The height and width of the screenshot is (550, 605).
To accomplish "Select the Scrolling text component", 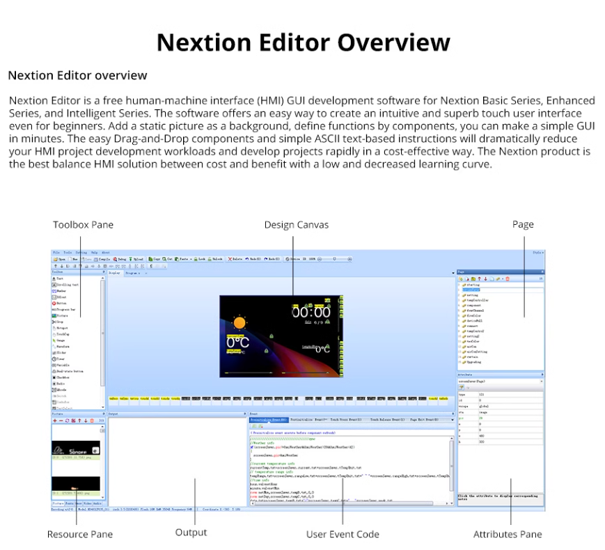I will (x=65, y=285).
